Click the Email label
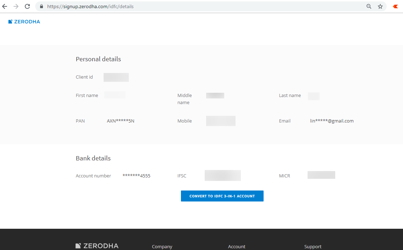403x250 pixels. pyautogui.click(x=285, y=121)
